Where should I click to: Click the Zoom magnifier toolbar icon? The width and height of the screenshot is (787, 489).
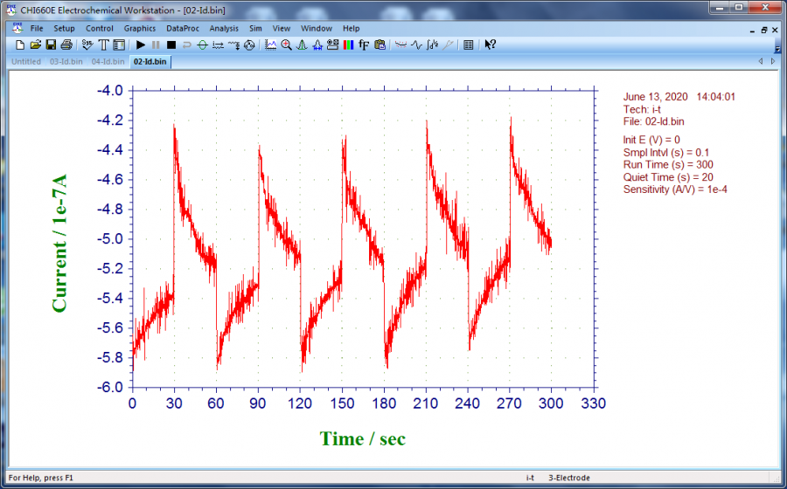pyautogui.click(x=286, y=45)
